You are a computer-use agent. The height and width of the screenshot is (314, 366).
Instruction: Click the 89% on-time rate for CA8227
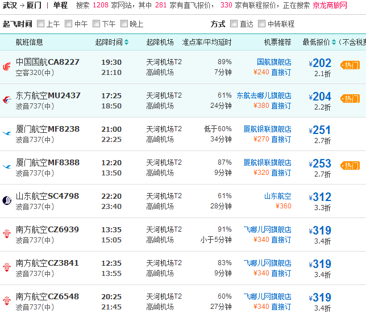[x=224, y=62]
